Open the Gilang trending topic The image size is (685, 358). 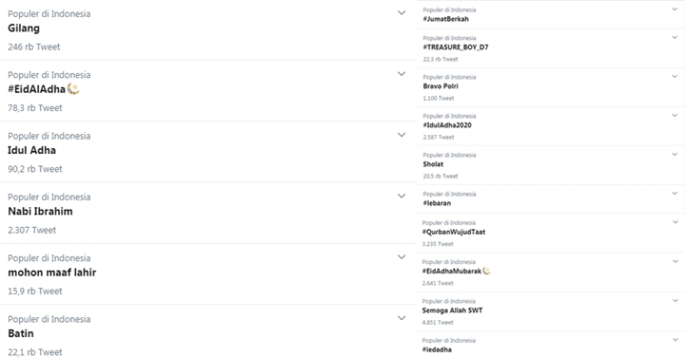tap(24, 28)
